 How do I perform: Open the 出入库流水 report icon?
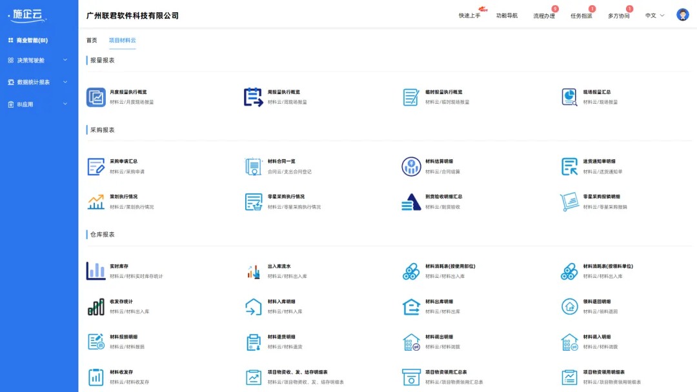click(x=254, y=271)
